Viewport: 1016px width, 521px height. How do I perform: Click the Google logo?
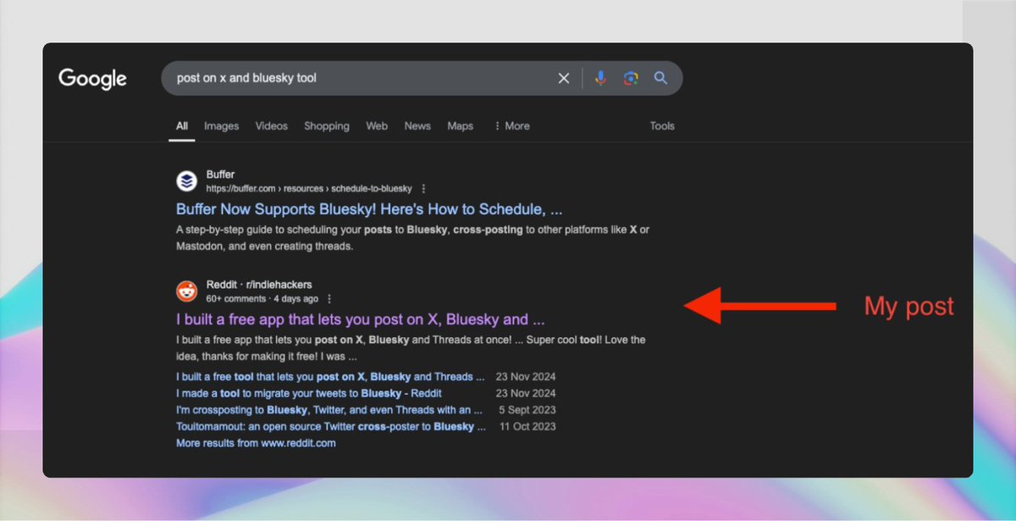click(x=92, y=79)
